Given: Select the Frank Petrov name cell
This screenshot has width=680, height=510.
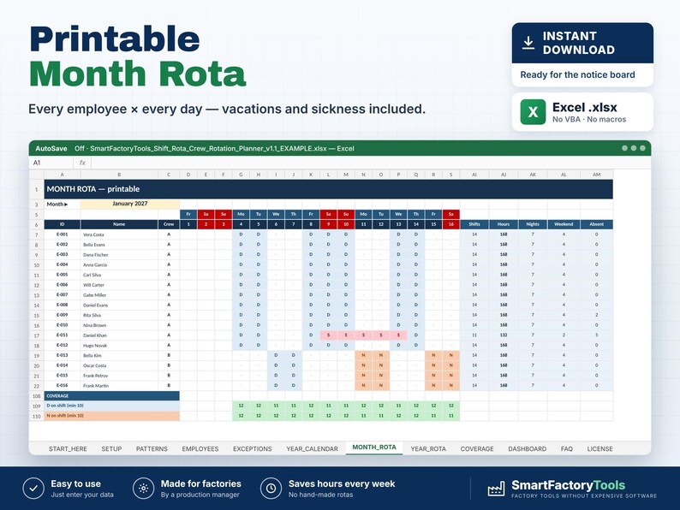Looking at the screenshot, I should click(119, 376).
